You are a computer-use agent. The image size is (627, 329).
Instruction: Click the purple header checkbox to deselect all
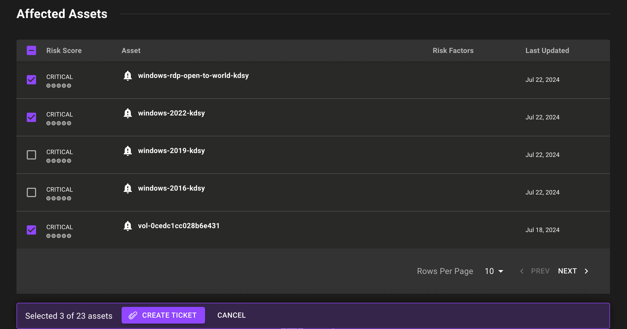31,50
